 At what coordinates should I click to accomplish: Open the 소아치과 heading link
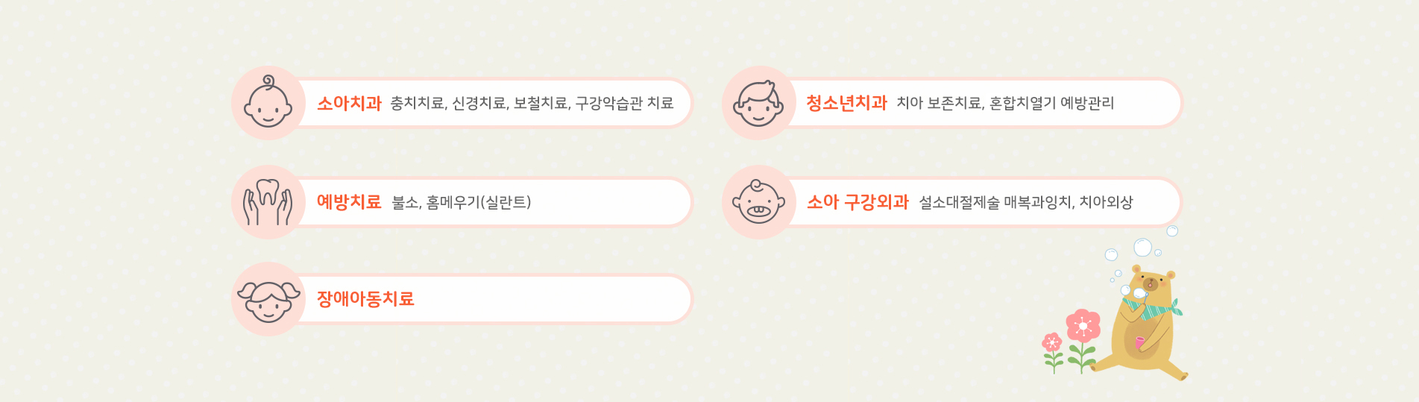click(x=349, y=103)
